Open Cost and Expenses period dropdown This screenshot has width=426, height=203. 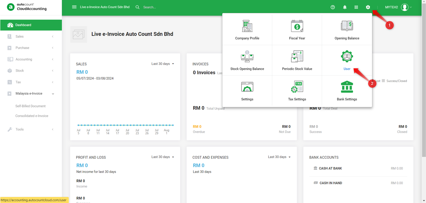tap(279, 157)
